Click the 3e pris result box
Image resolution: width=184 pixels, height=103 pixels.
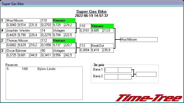tap(146, 74)
